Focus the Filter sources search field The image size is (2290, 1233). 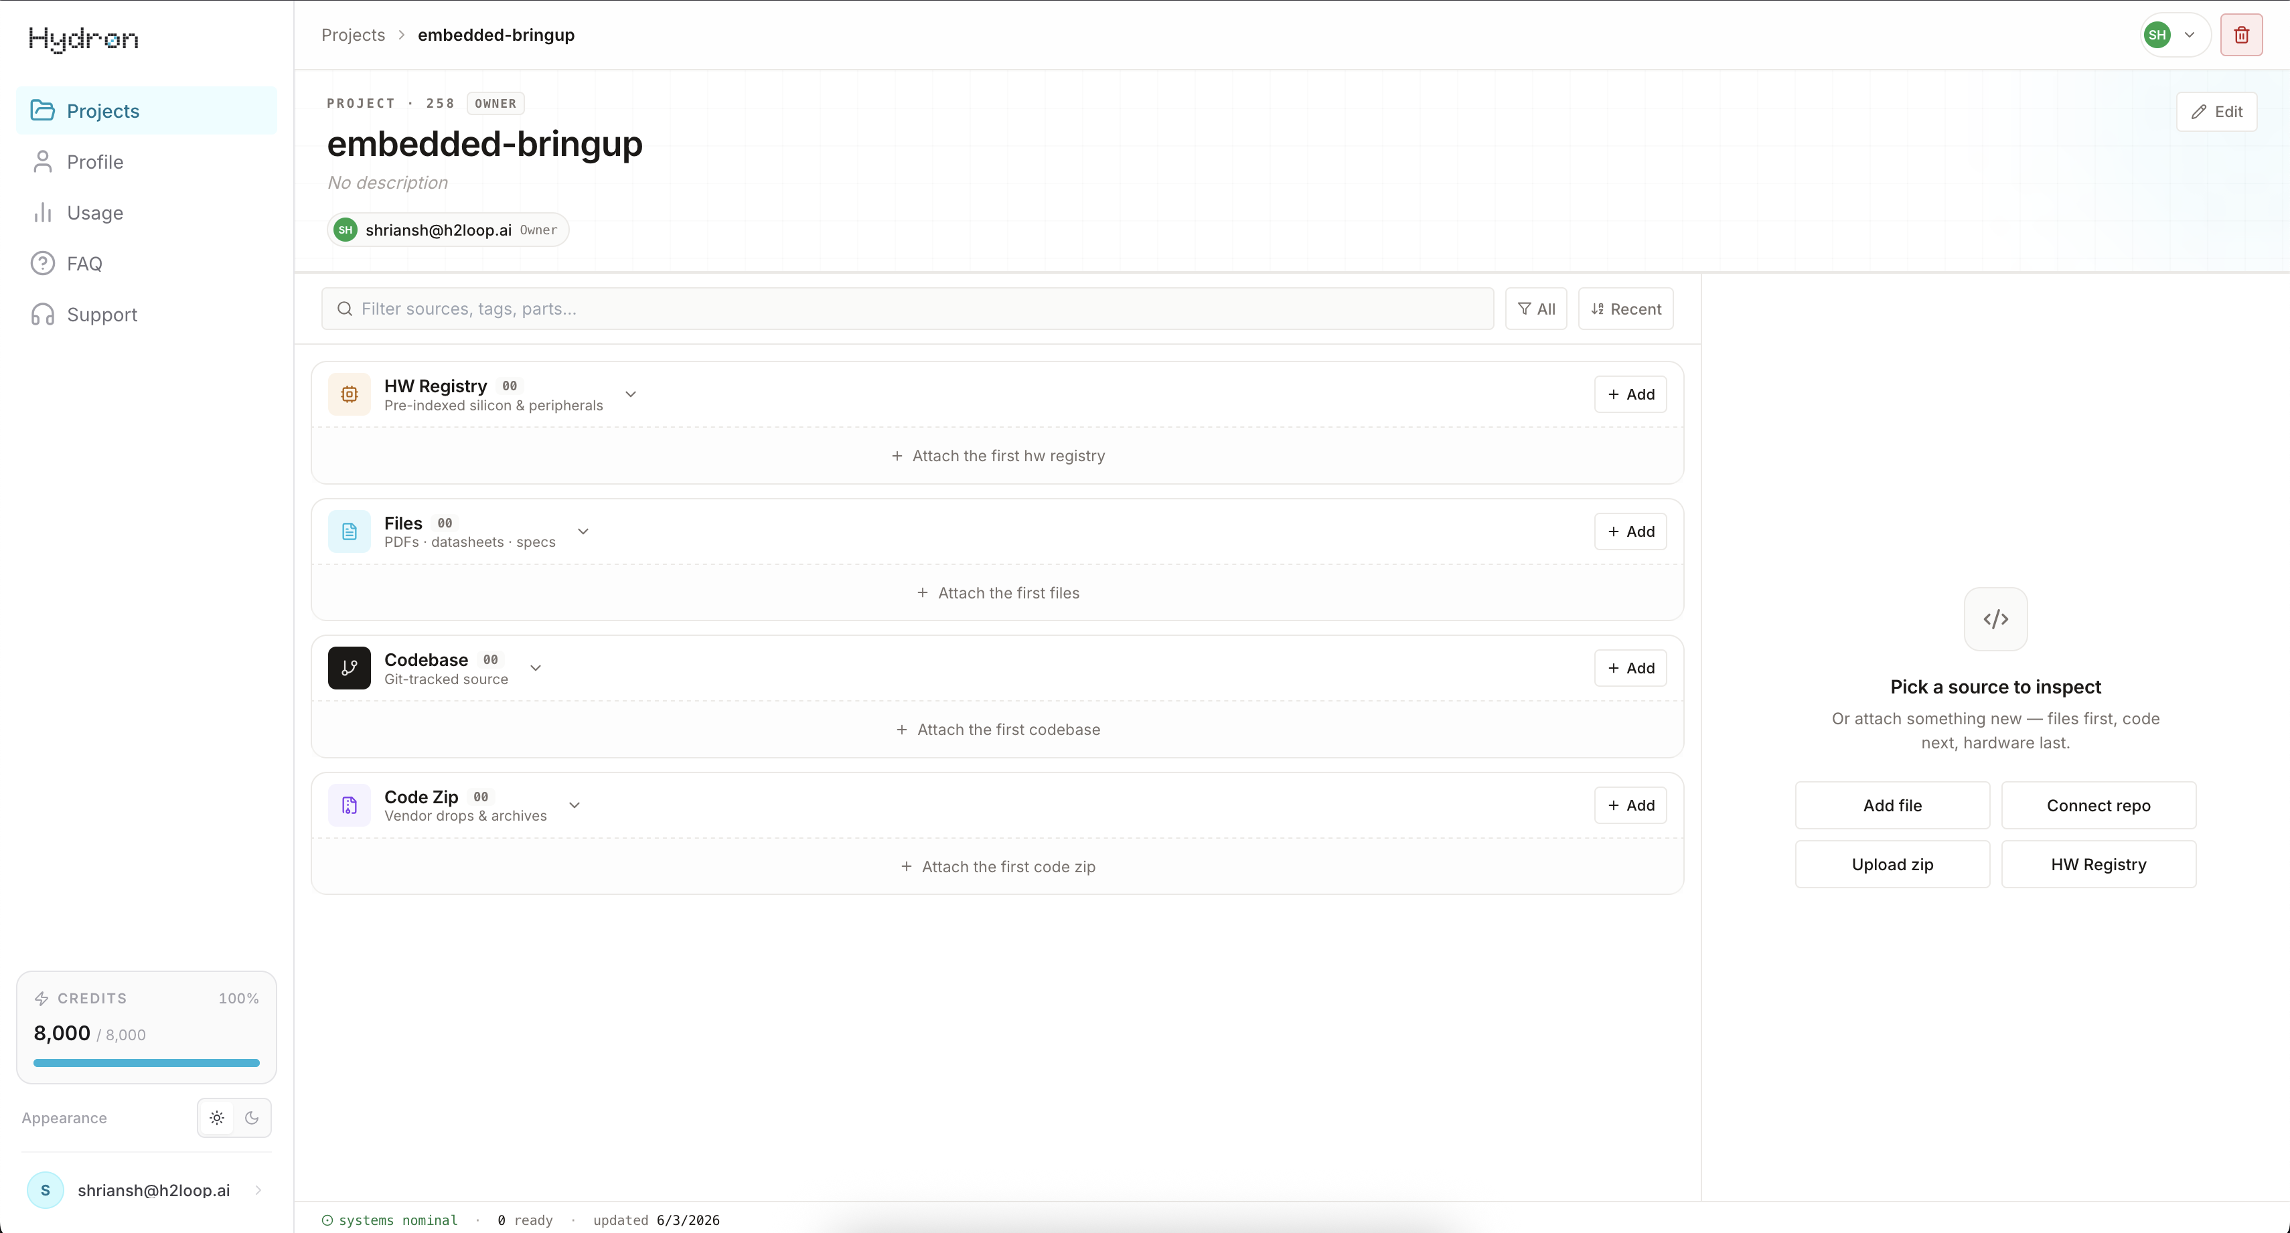908,309
